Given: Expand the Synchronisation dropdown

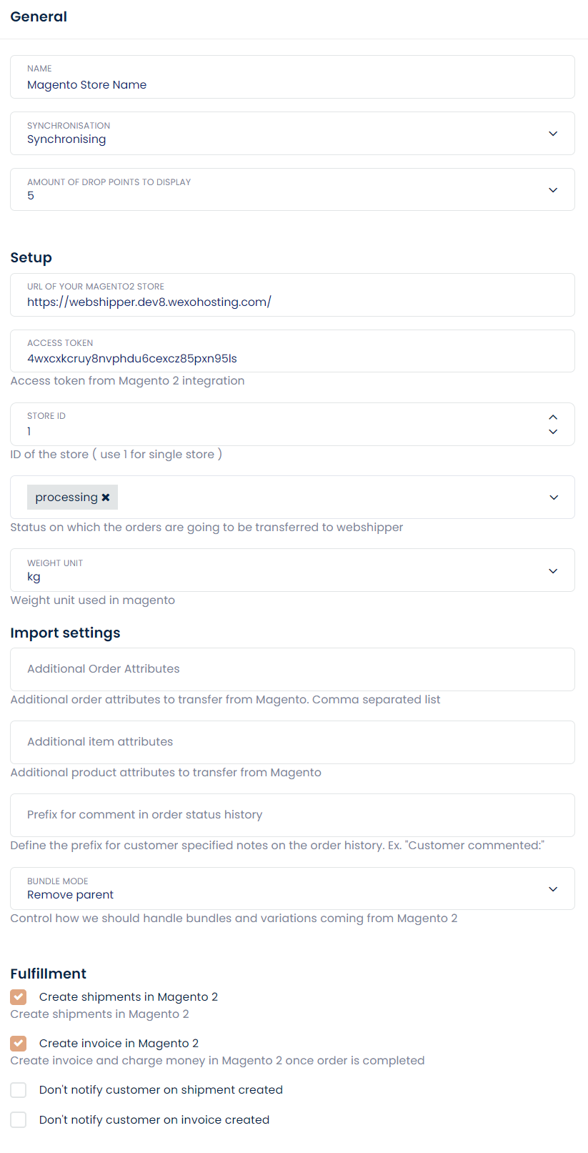Looking at the screenshot, I should pos(553,134).
